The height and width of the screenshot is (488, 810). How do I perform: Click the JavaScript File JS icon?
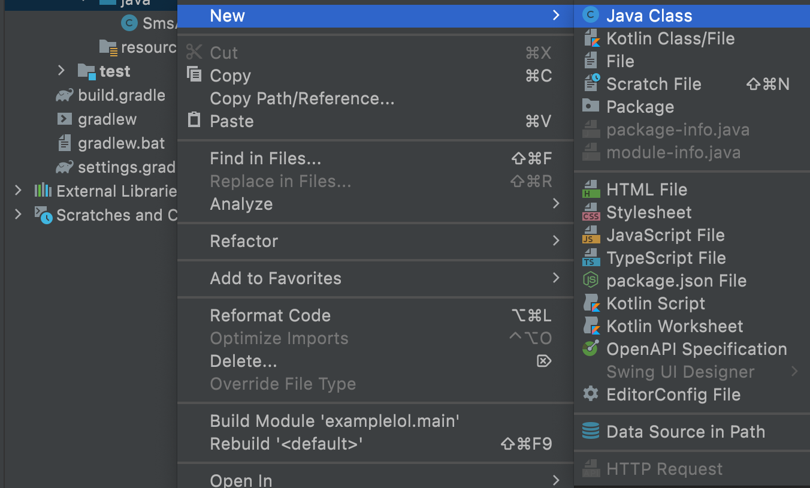tap(591, 235)
